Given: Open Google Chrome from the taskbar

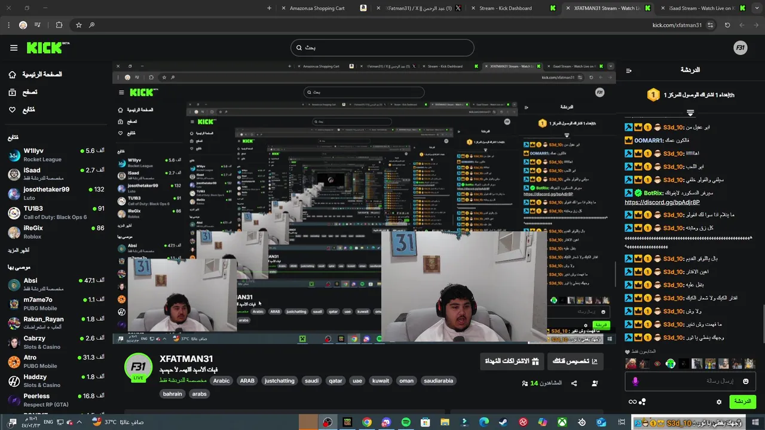Looking at the screenshot, I should coord(367,422).
